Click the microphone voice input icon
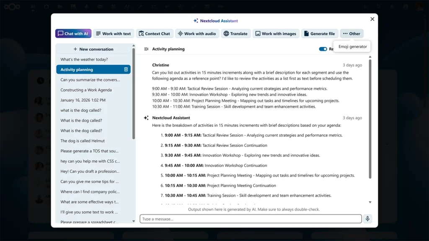Viewport: 429px width, 241px height. click(367, 219)
